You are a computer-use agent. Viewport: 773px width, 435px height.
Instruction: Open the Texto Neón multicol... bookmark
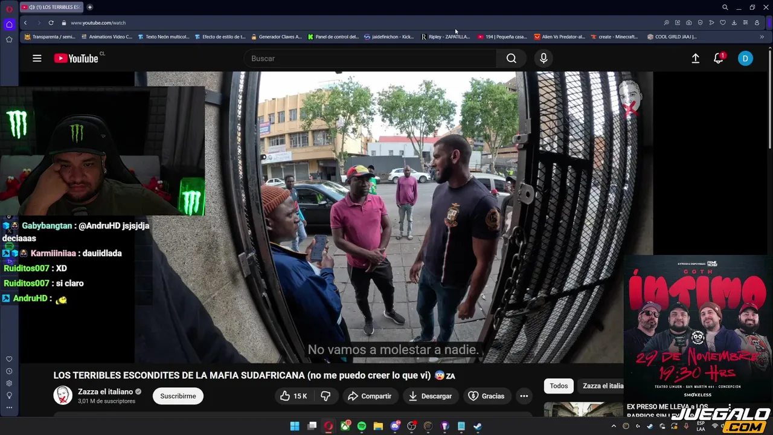(163, 37)
